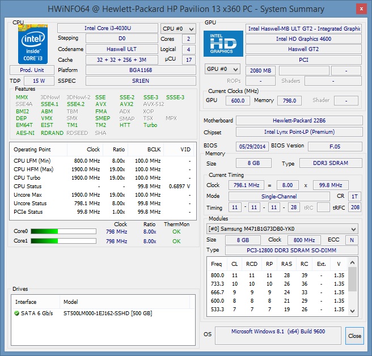Click the Intel Core i3 logo badge
The image size is (372, 356).
click(x=33, y=44)
